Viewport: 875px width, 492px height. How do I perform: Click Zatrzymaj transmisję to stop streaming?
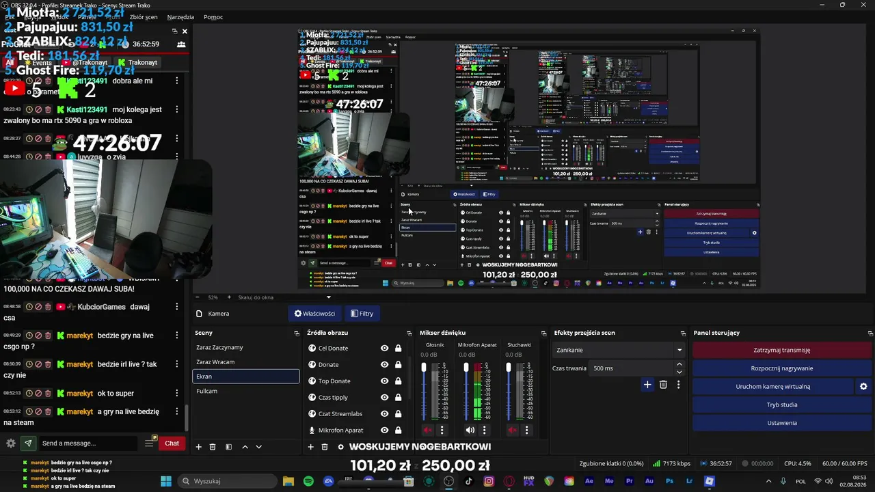(782, 350)
